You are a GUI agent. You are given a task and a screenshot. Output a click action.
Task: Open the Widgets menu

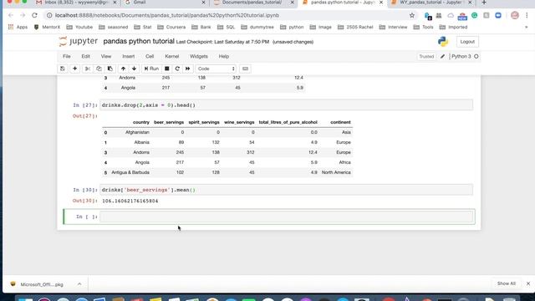coord(199,56)
